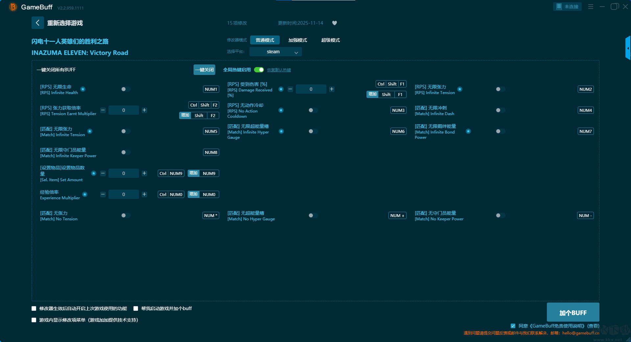Click the connection status device icon
The width and height of the screenshot is (631, 342).
click(559, 7)
